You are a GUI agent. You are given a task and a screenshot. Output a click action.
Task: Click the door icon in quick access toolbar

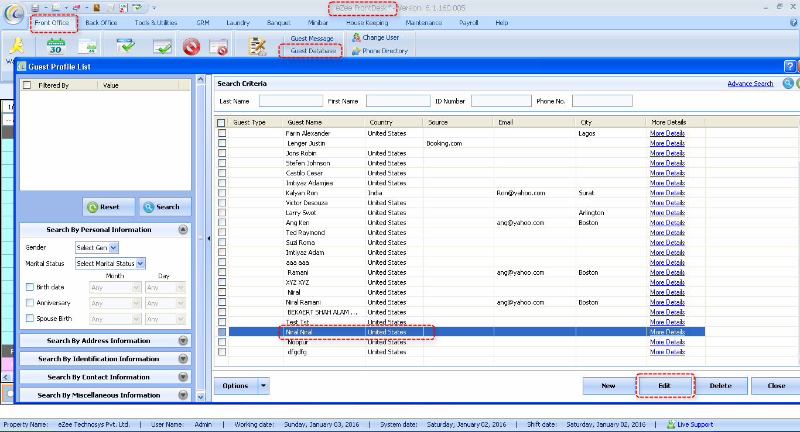[97, 8]
